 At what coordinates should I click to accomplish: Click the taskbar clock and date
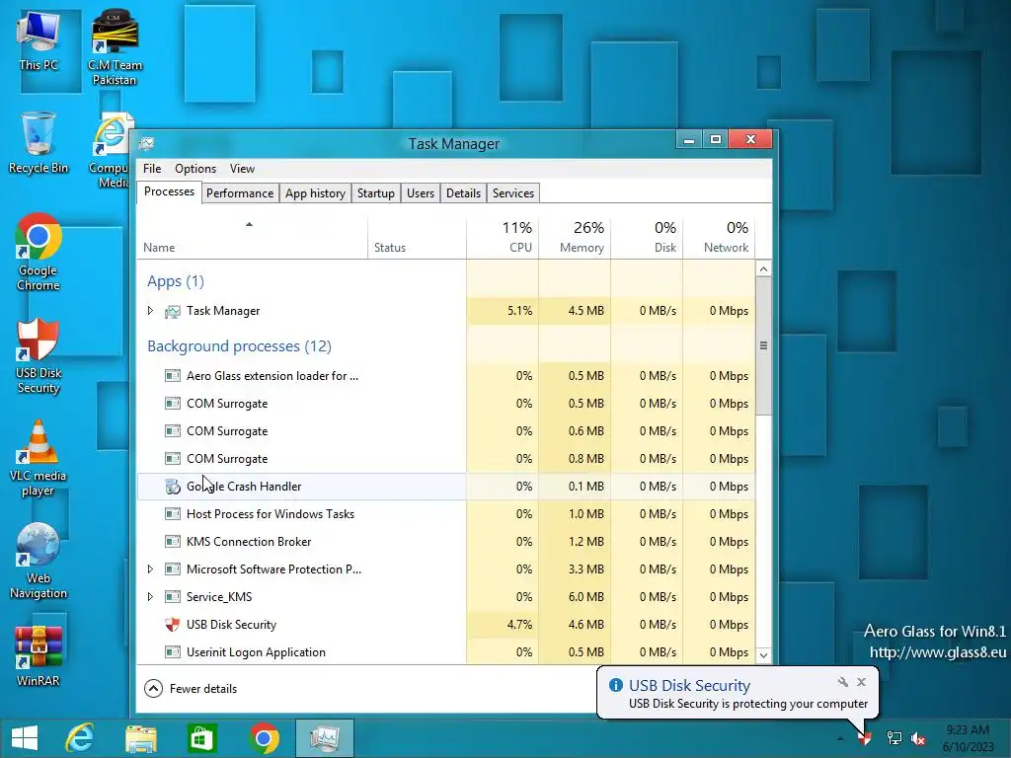click(x=968, y=738)
